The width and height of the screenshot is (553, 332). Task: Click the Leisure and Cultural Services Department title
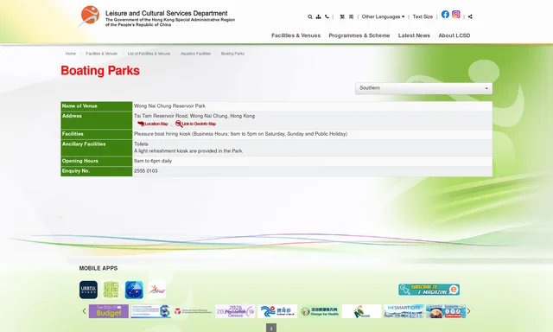point(167,14)
